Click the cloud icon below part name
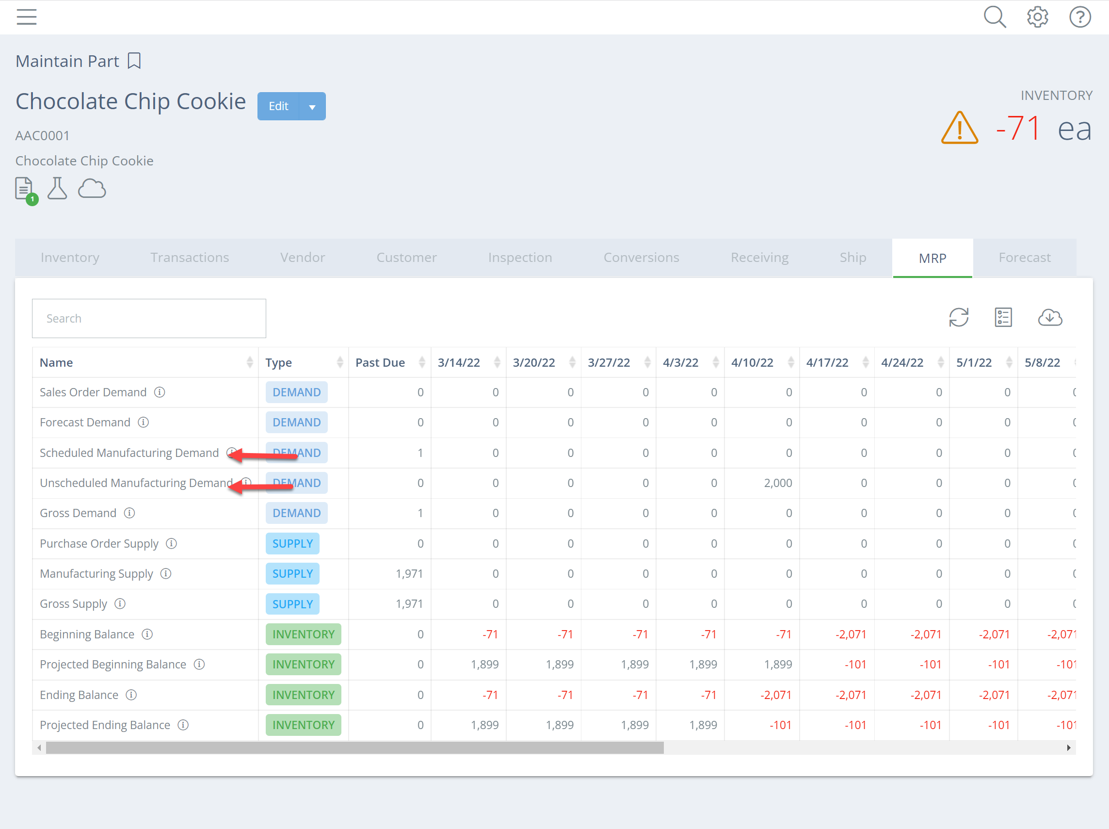Screen dimensions: 1109x829 point(92,189)
